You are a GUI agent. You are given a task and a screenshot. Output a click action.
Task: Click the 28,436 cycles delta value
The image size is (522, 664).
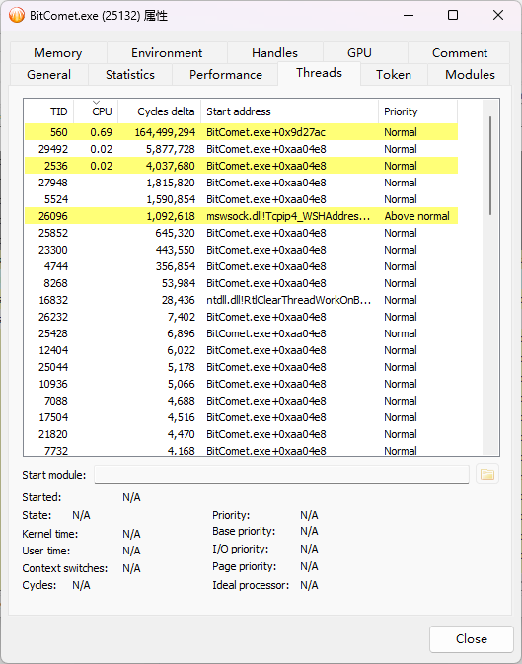click(x=178, y=300)
